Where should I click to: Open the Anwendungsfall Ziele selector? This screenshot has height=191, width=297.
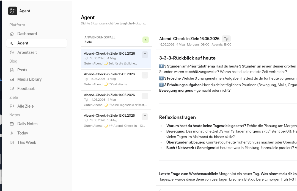click(117, 40)
